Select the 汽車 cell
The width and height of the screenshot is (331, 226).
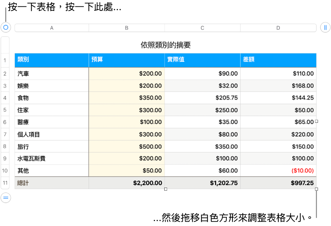[x=52, y=74]
